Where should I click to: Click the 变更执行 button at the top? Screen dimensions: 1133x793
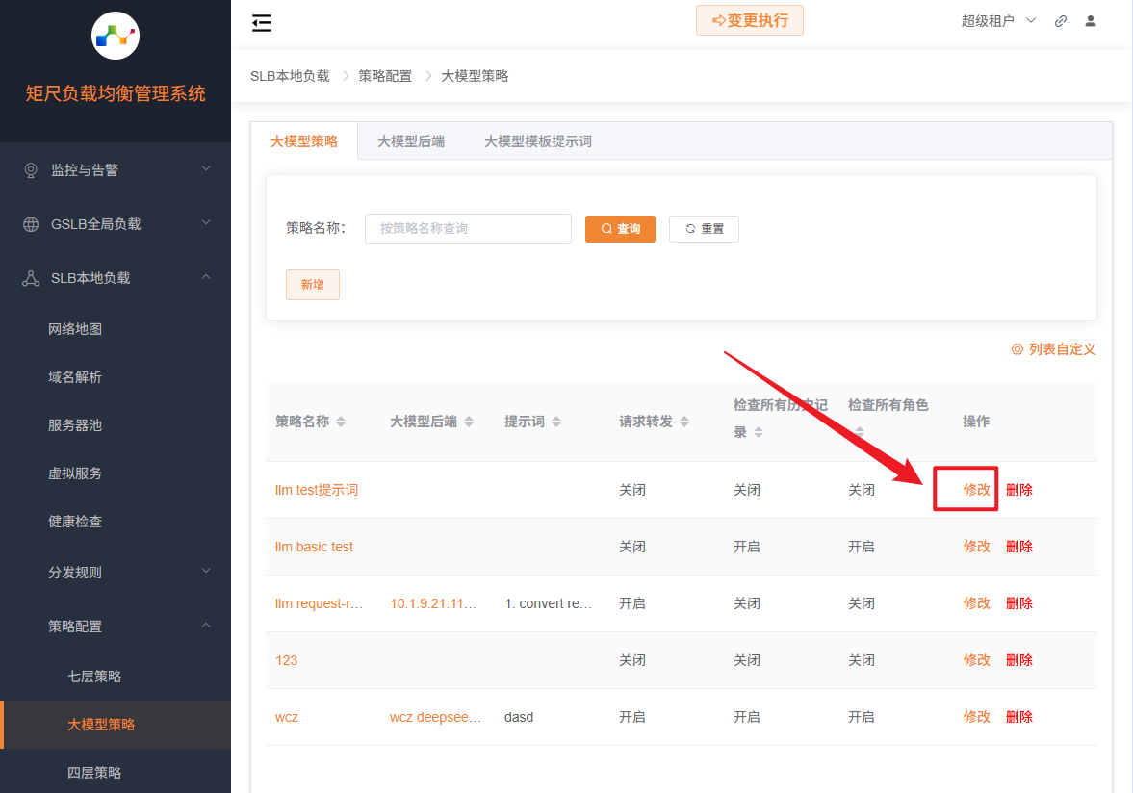750,20
